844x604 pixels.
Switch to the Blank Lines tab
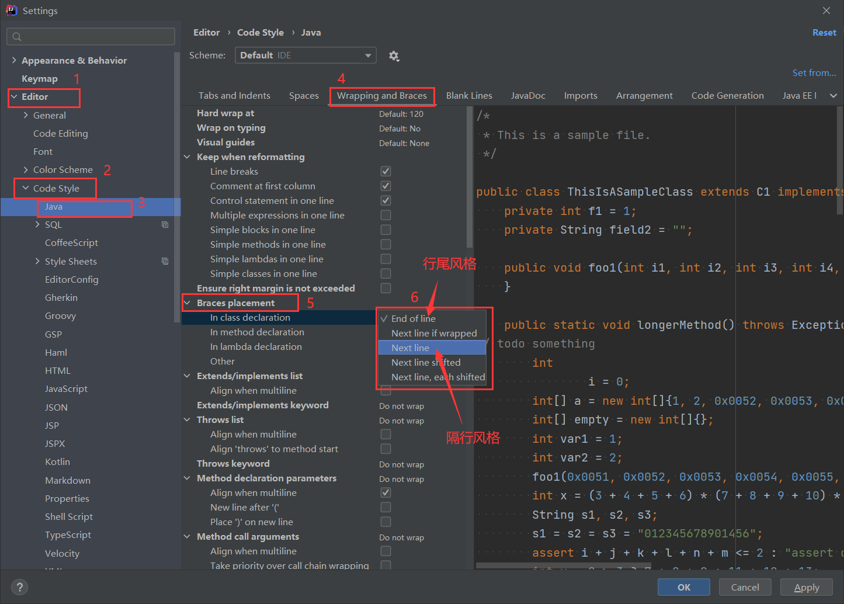pyautogui.click(x=469, y=96)
